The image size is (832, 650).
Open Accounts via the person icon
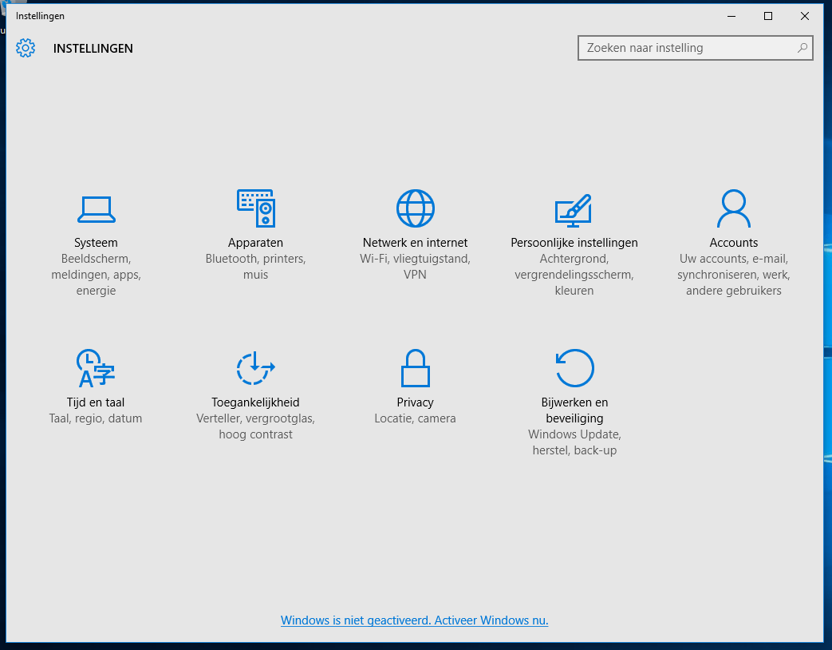(x=733, y=208)
